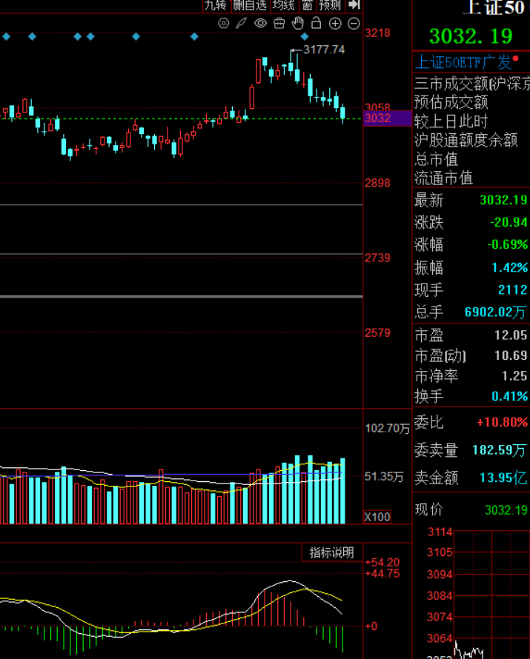Collapse side panel with arrow icon
The width and height of the screenshot is (530, 659).
pos(354,5)
